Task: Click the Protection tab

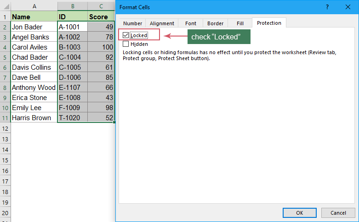Action: 269,23
